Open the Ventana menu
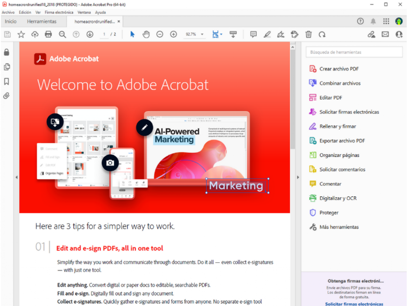Screen dimensions: 408x306 click(84, 12)
